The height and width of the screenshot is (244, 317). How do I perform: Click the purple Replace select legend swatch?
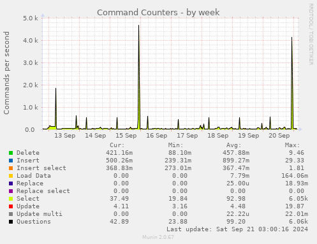click(11, 191)
